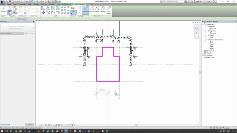Expand the Families tree node
The height and width of the screenshot is (133, 237).
(203, 53)
